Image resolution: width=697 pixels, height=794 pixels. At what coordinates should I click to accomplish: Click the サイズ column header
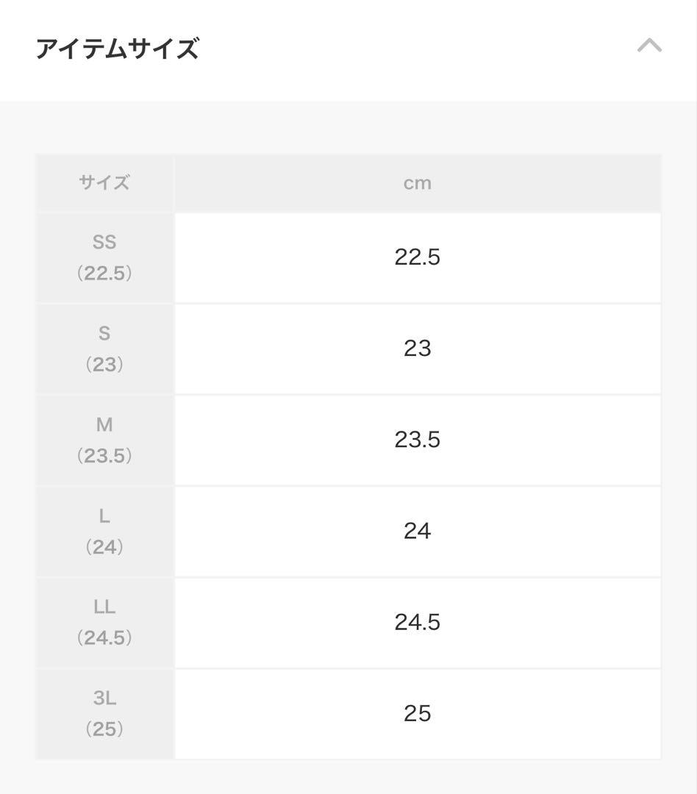click(104, 183)
